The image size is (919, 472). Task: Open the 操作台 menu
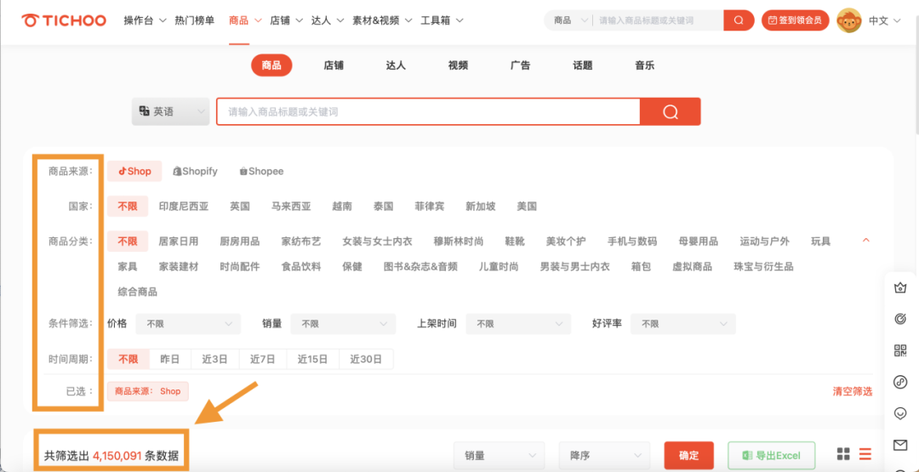145,20
